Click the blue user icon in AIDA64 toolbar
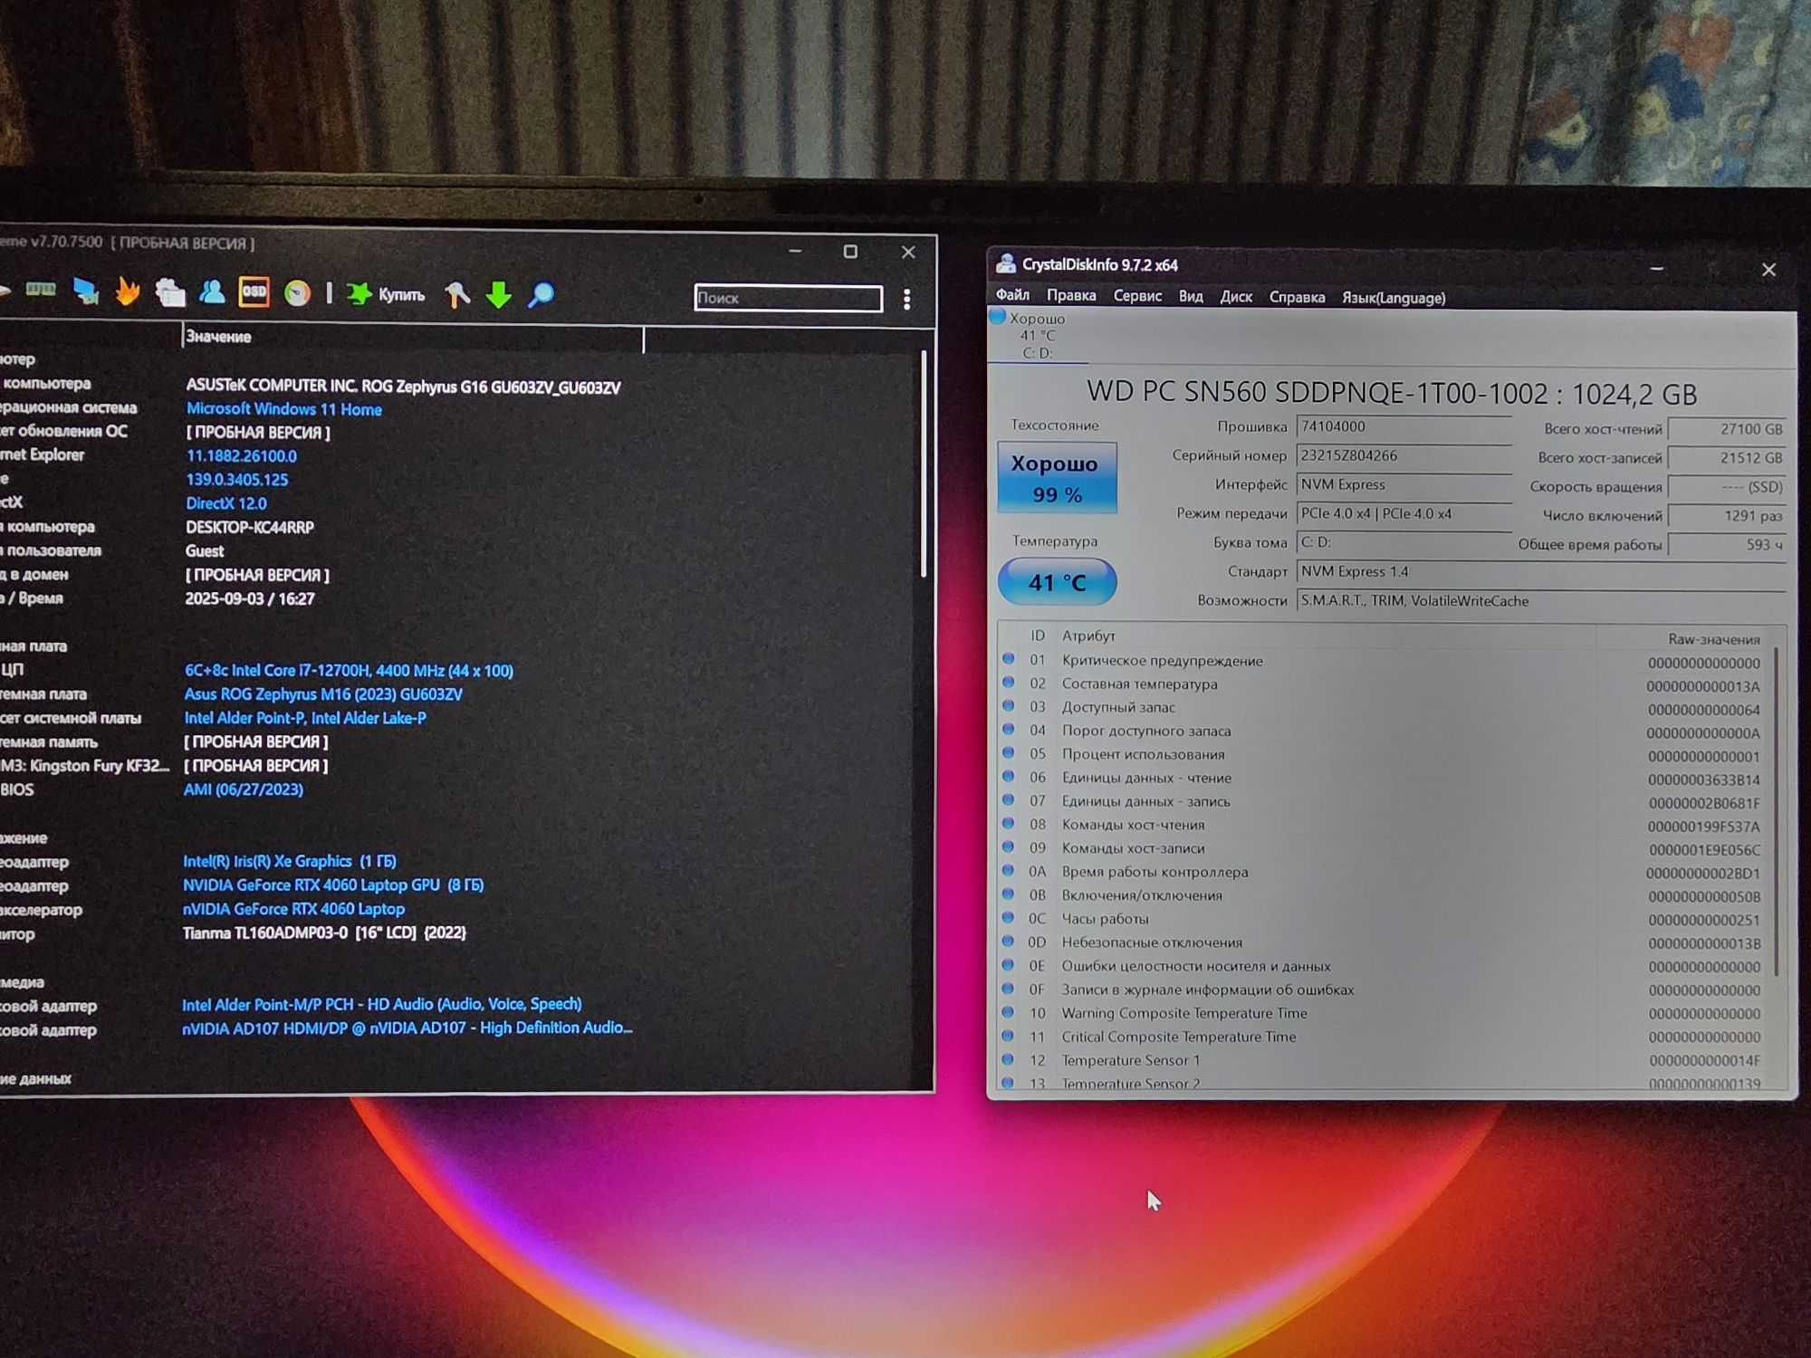 point(213,292)
